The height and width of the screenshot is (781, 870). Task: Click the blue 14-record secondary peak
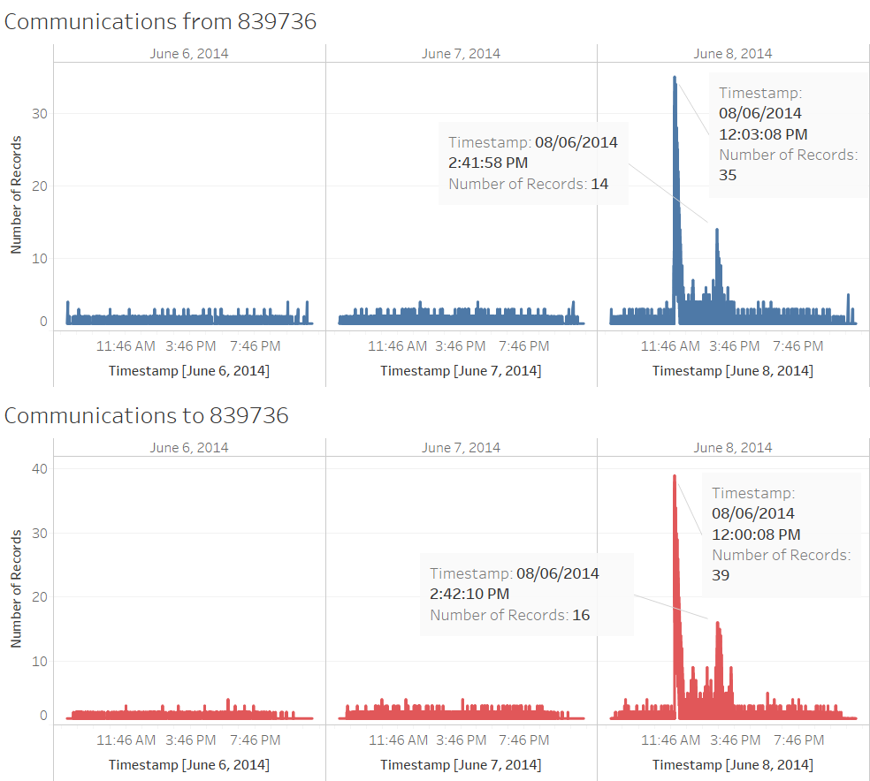click(717, 231)
